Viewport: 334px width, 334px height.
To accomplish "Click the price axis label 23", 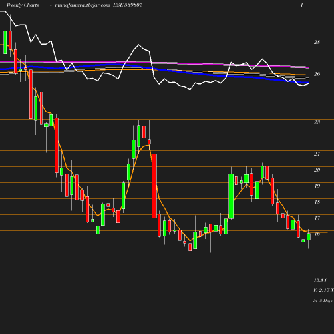I will coord(317,122).
